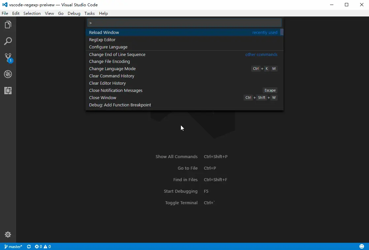Viewport: 369px width, 250px height.
Task: Close the VS Code window
Action: tap(361, 5)
